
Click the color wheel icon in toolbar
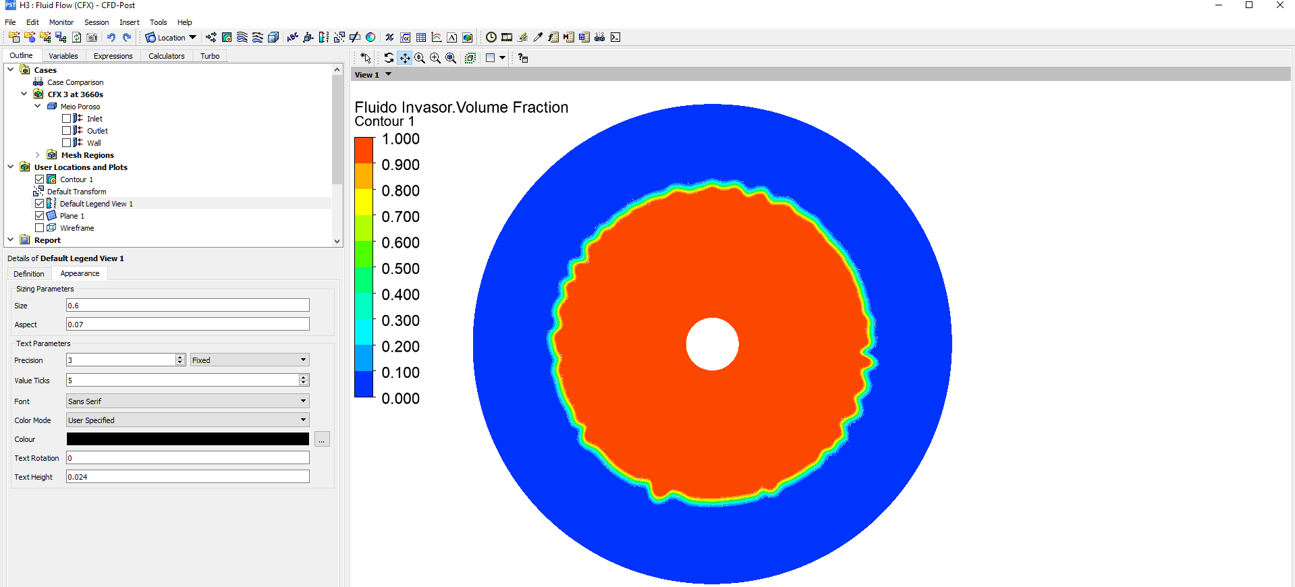(370, 38)
